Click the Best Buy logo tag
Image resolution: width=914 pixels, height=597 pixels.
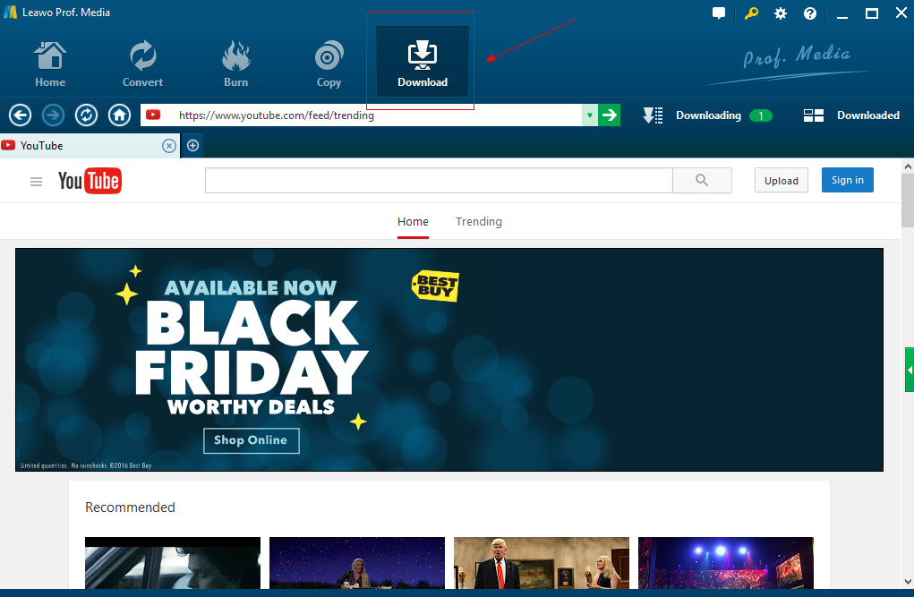435,286
